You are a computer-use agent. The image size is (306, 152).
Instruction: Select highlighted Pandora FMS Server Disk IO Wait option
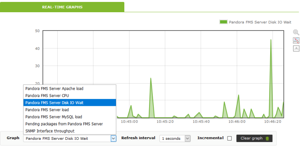coord(70,103)
